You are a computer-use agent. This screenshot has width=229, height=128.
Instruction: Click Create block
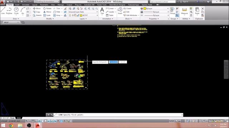pos(127,9)
